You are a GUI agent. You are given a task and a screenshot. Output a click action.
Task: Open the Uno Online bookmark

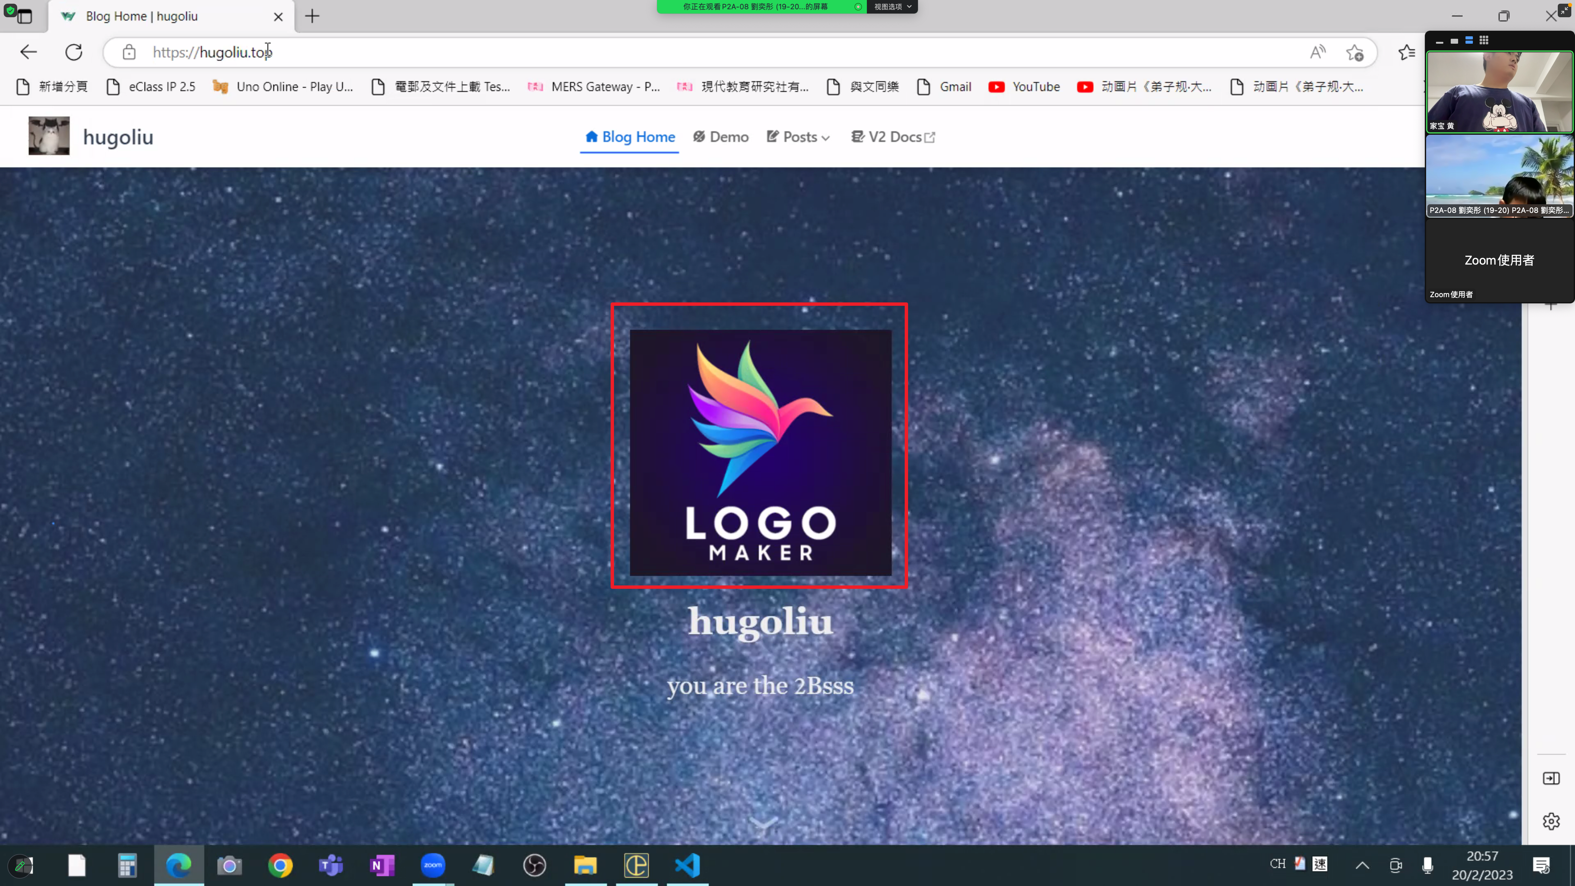pos(283,87)
